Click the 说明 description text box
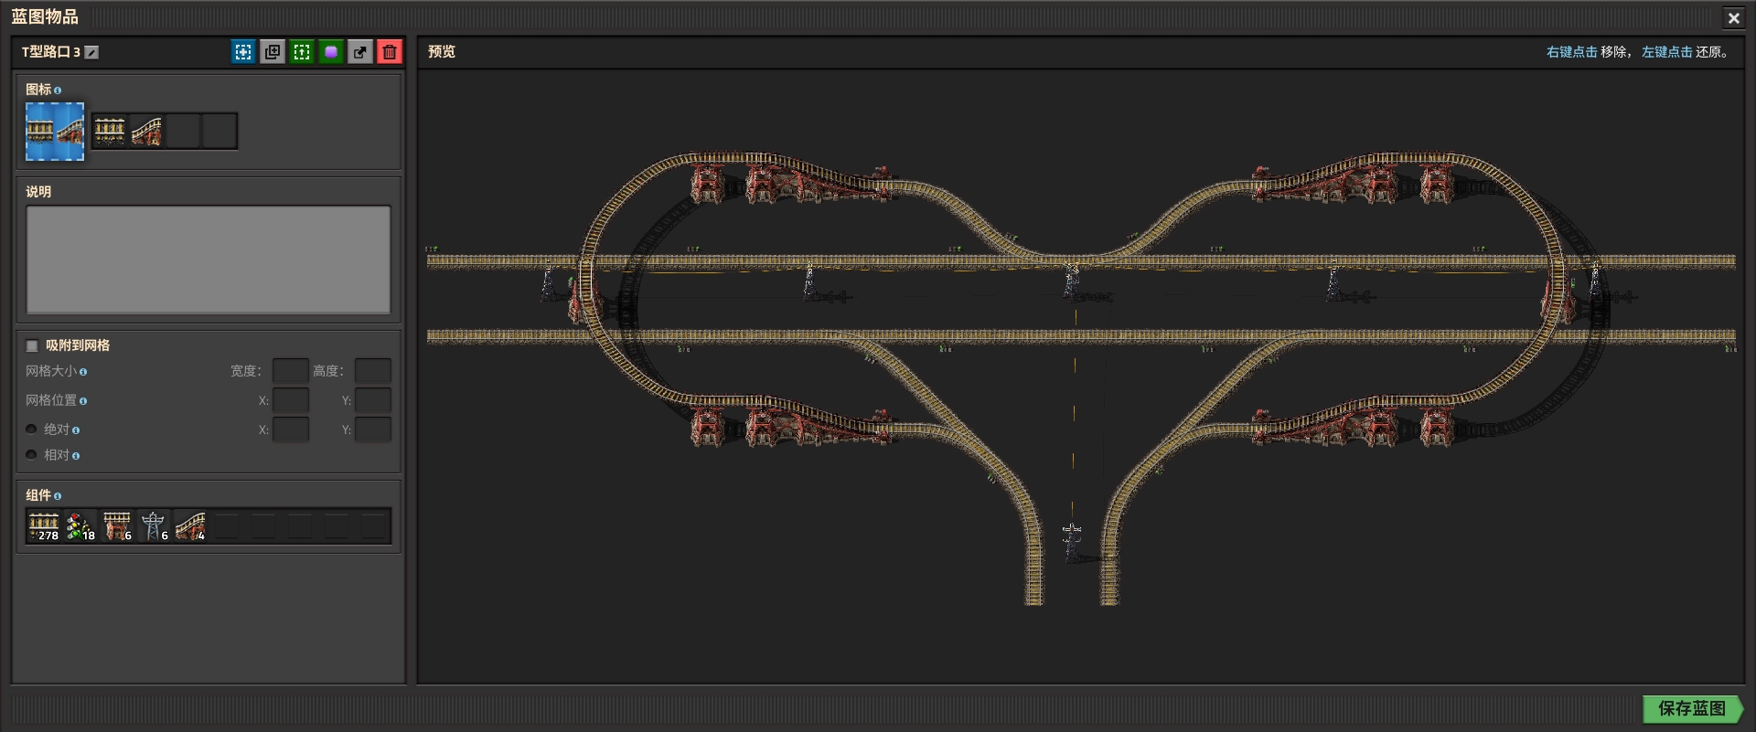The width and height of the screenshot is (1756, 732). pyautogui.click(x=209, y=260)
